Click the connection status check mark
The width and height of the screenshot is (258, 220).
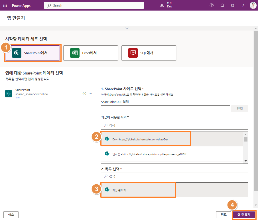click(84, 94)
